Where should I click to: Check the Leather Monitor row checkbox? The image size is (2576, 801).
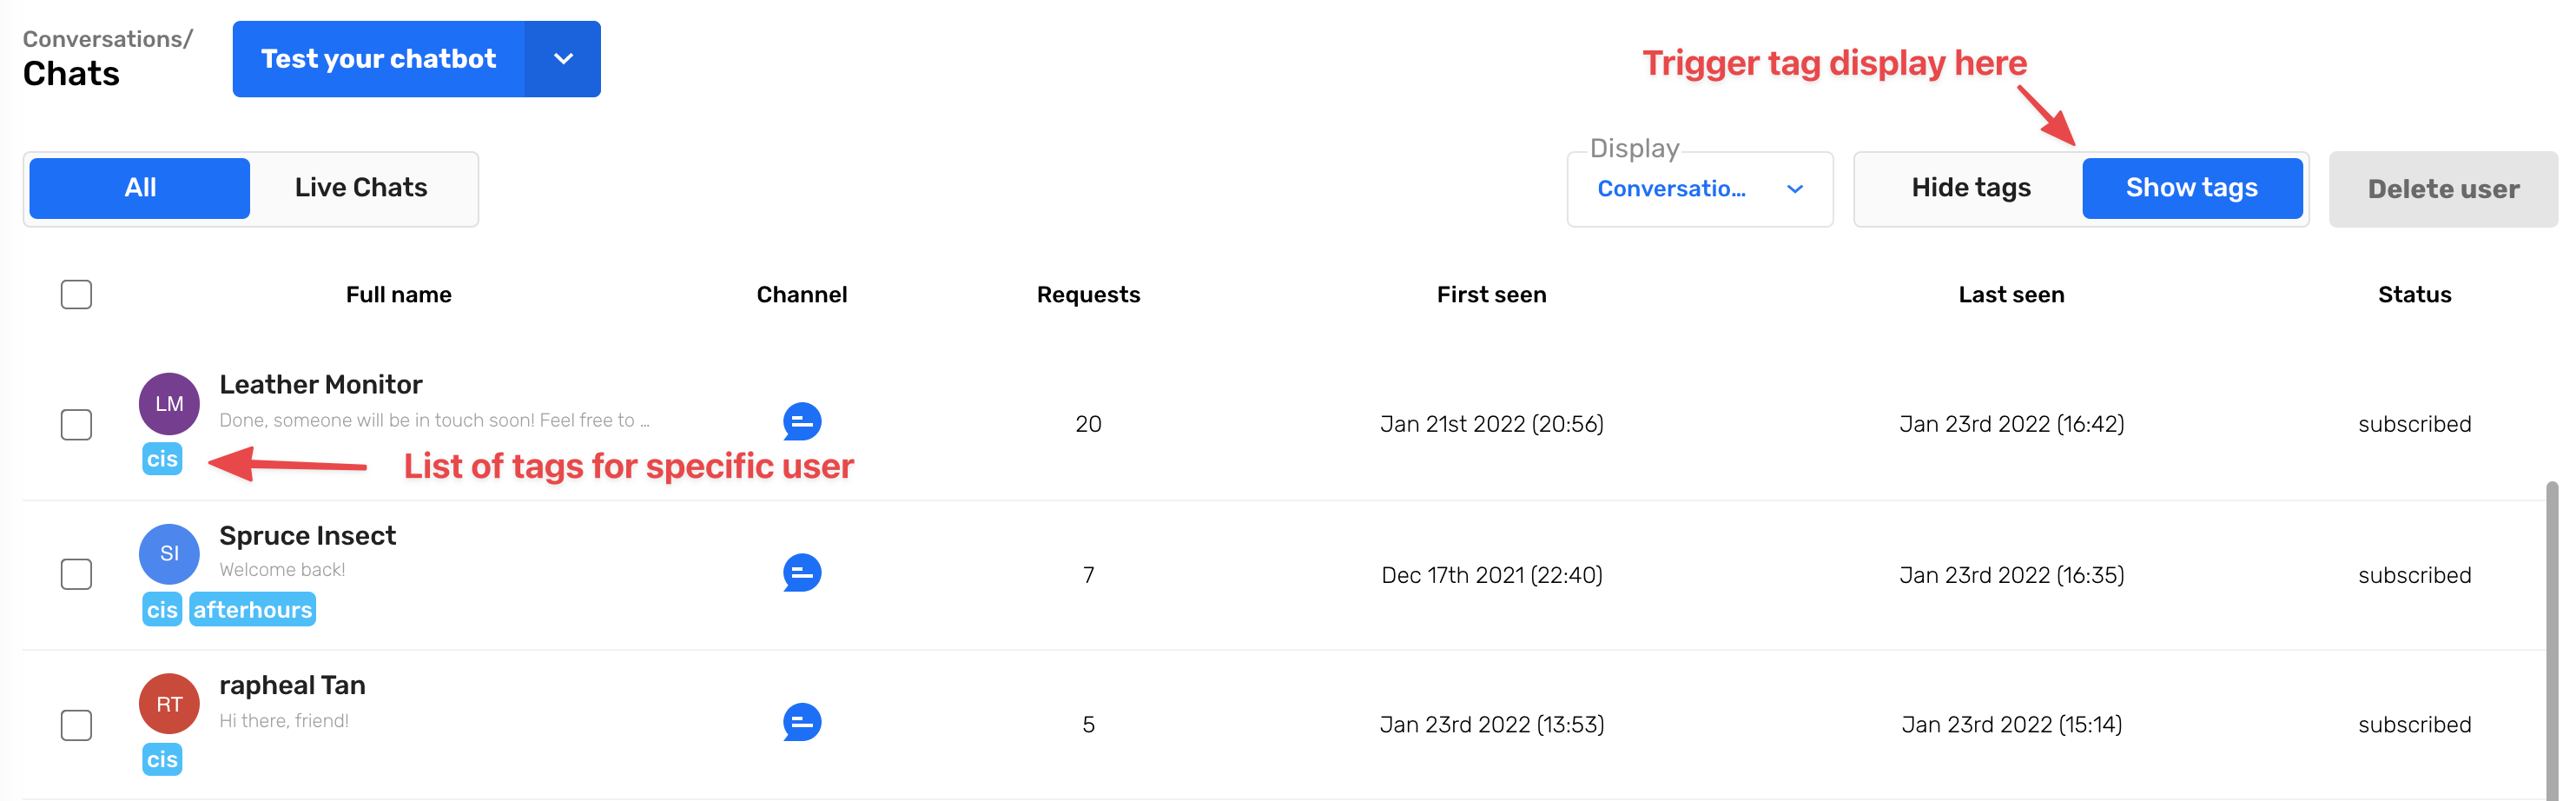pos(76,424)
